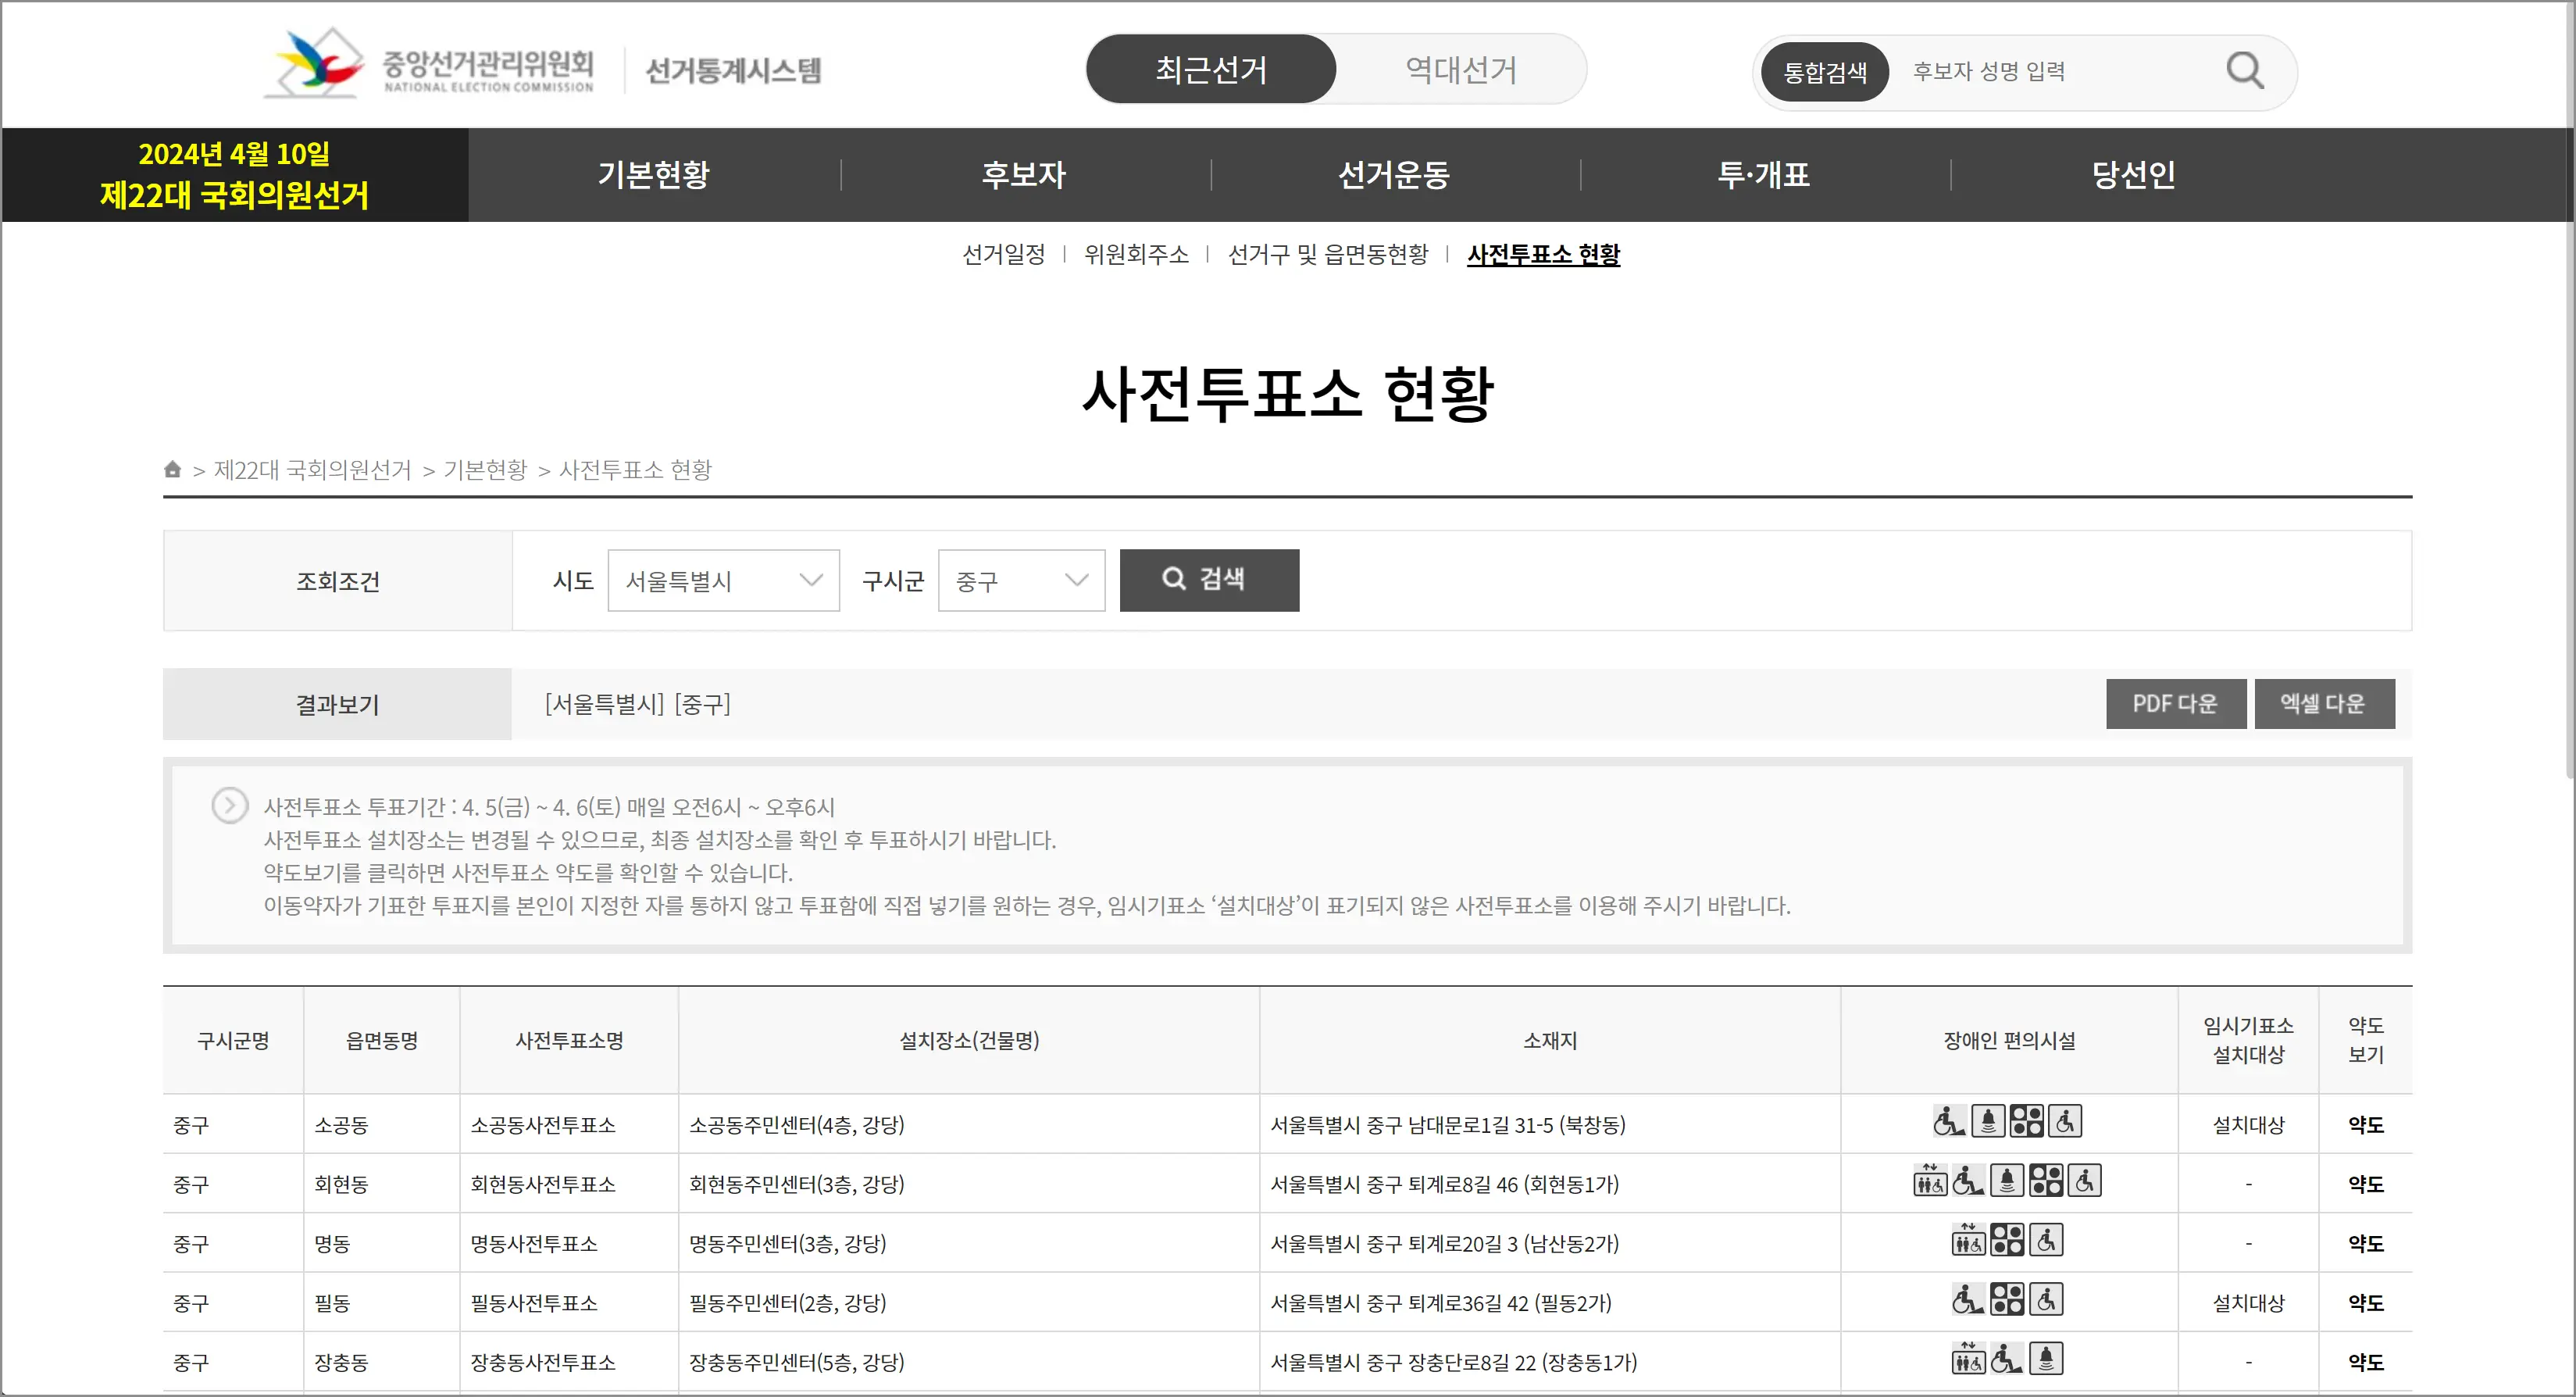Click the home icon in the breadcrumb
Image resolution: width=2576 pixels, height=1397 pixels.
click(172, 469)
